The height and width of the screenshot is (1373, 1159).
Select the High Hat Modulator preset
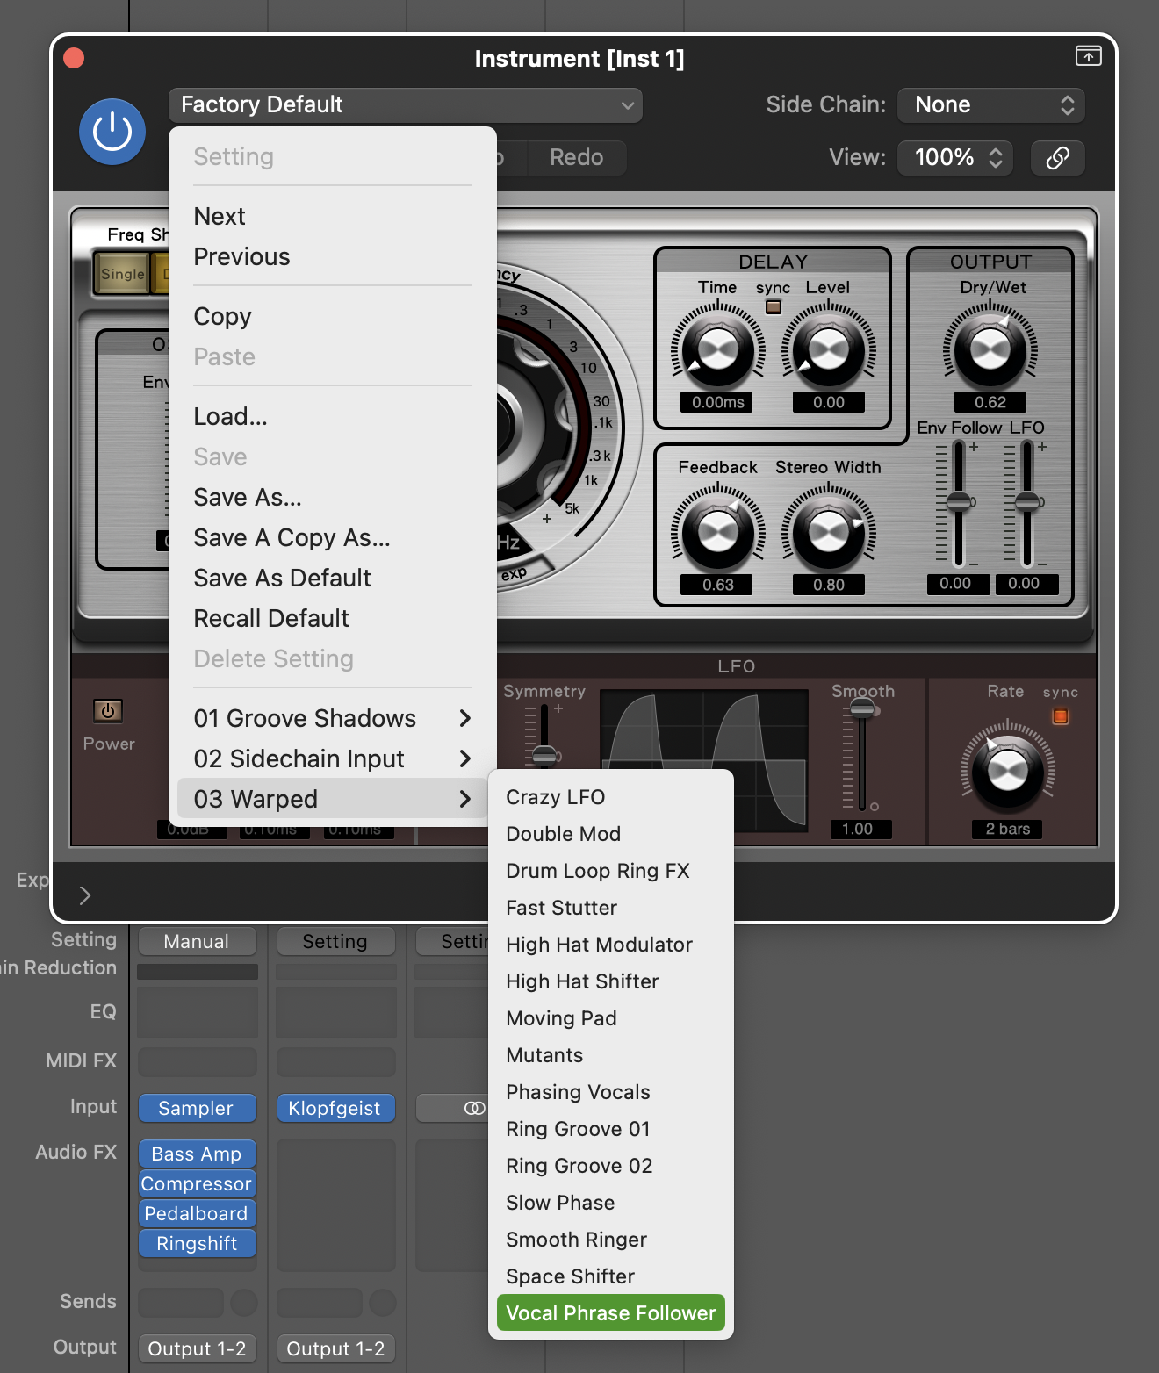click(611, 945)
